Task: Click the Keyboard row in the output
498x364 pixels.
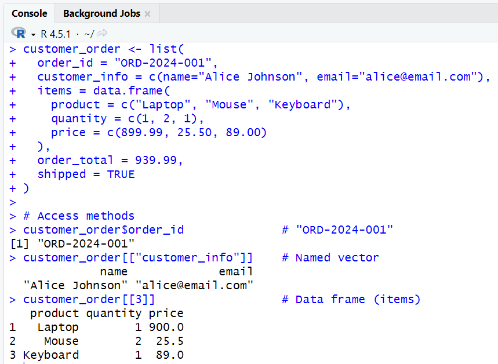Action: [50, 355]
